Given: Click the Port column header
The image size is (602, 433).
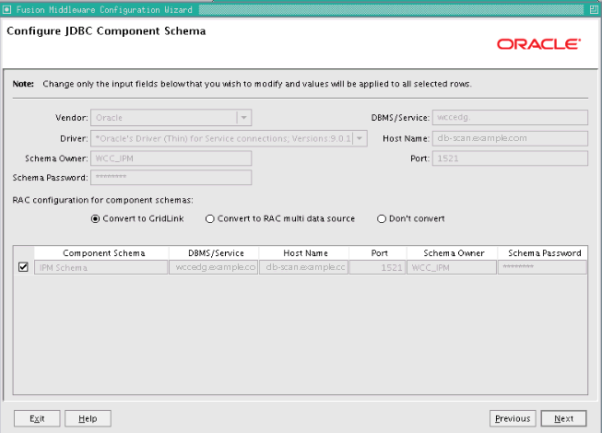Looking at the screenshot, I should pos(378,253).
